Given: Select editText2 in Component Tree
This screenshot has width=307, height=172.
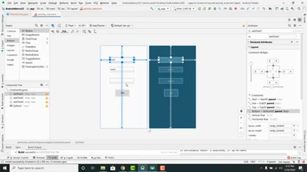Looking at the screenshot, I should click(18, 98).
